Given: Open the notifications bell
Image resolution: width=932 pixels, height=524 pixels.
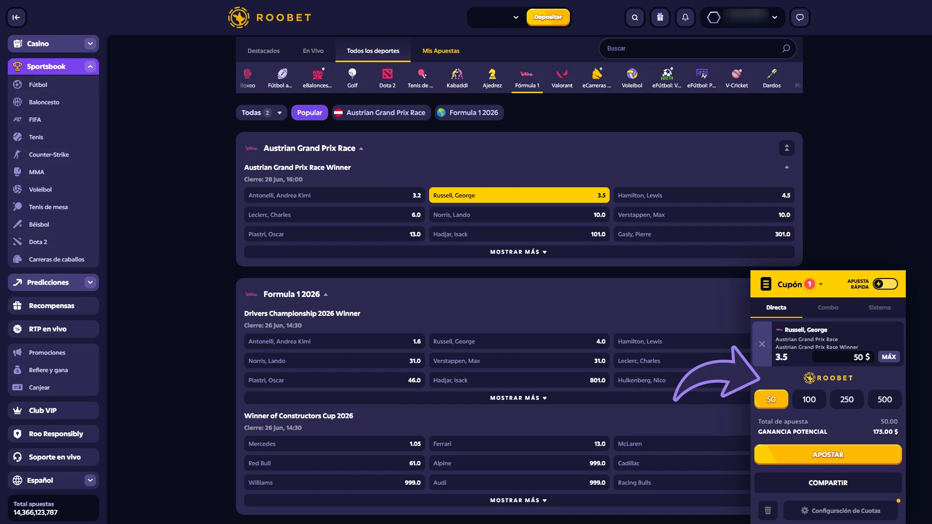Looking at the screenshot, I should point(685,17).
